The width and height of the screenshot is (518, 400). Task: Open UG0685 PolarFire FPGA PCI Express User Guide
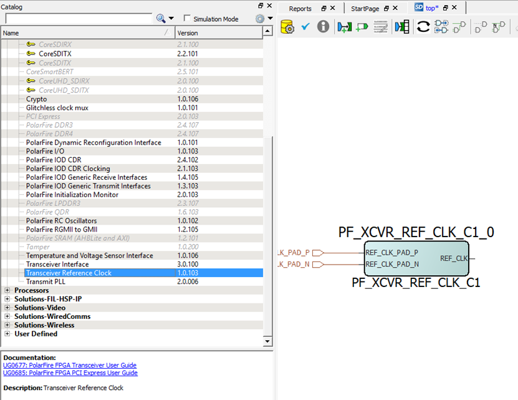(x=70, y=373)
